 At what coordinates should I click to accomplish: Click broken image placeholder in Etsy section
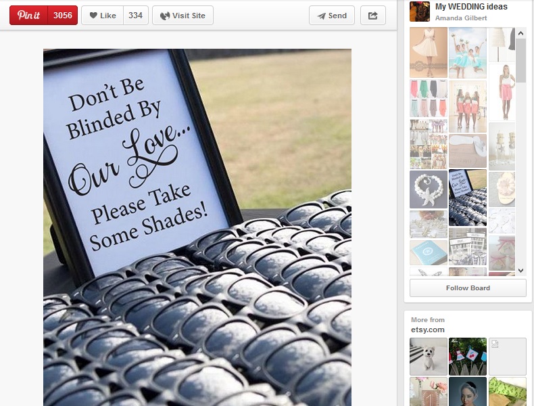pos(507,357)
